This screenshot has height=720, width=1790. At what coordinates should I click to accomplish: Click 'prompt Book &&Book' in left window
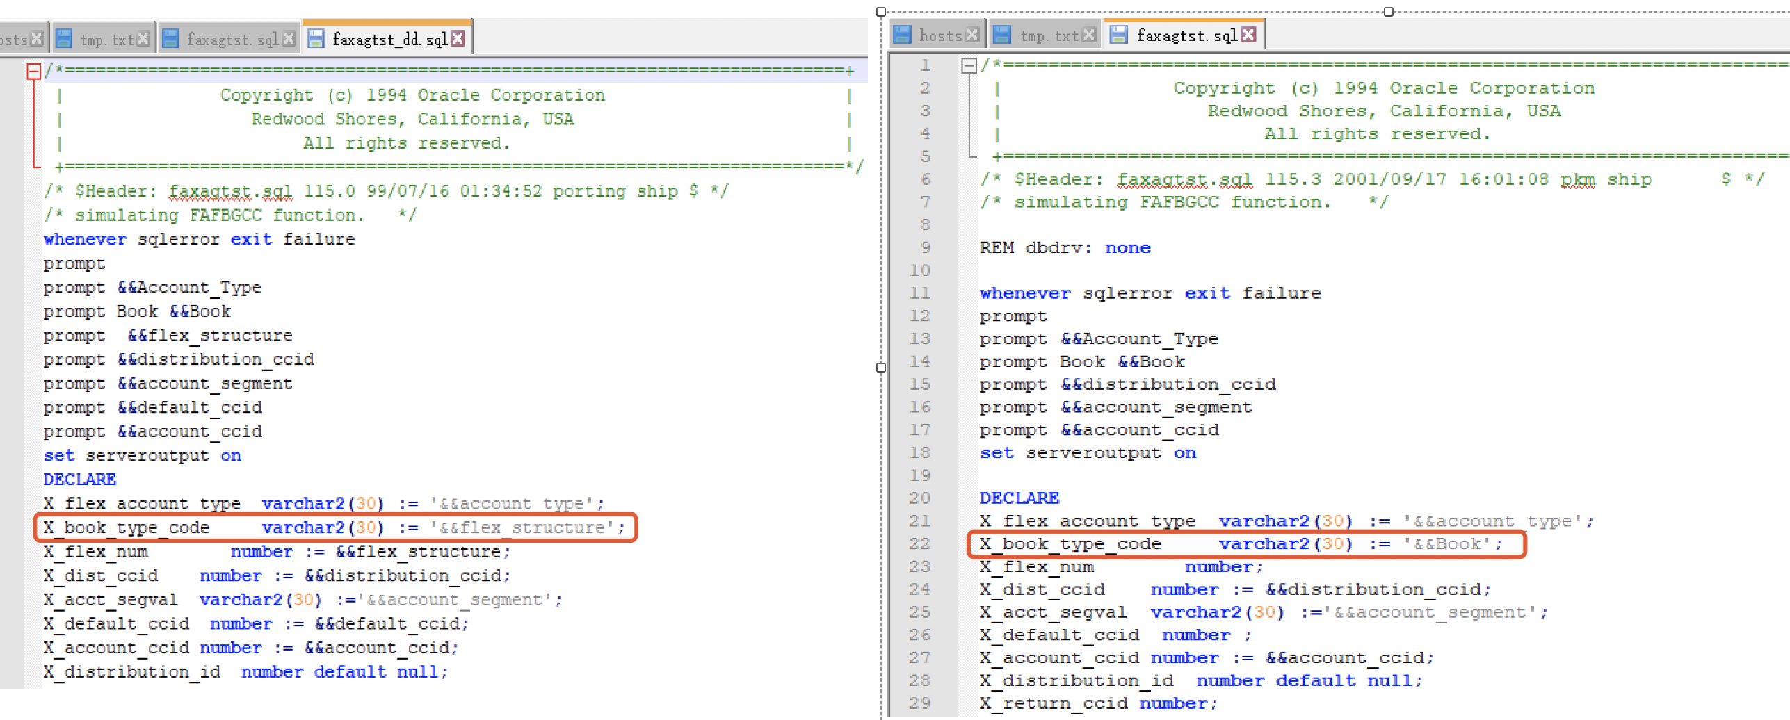pyautogui.click(x=137, y=311)
